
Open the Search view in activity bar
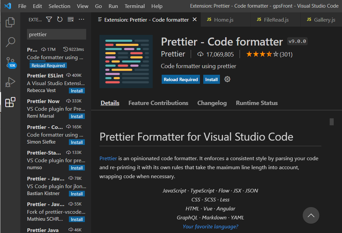click(10, 42)
